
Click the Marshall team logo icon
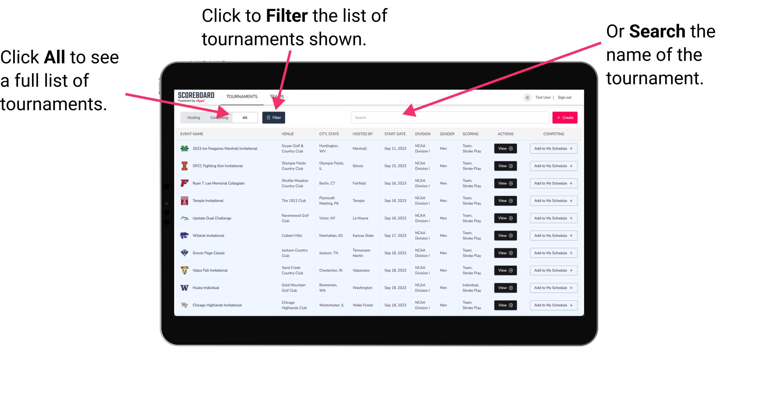point(184,148)
